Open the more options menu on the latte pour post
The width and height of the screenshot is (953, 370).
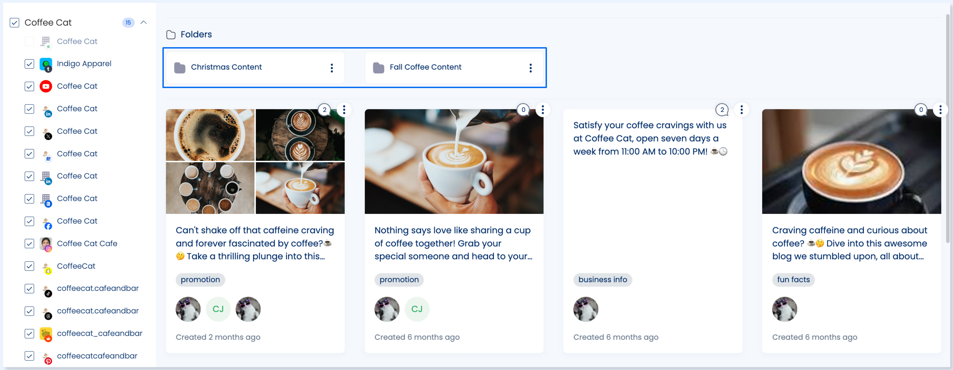[542, 110]
